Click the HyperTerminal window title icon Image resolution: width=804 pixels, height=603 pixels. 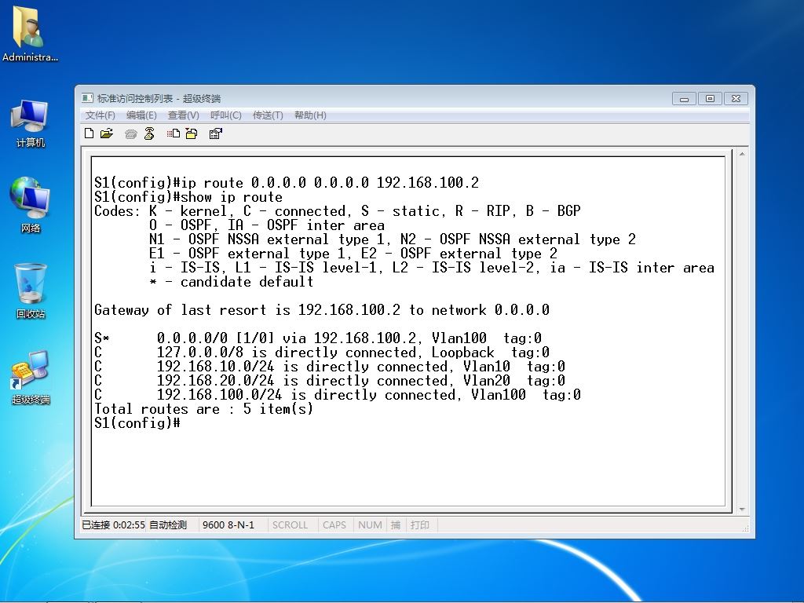(x=87, y=98)
